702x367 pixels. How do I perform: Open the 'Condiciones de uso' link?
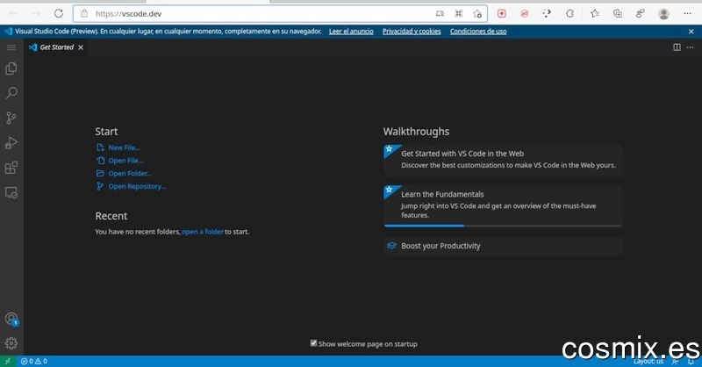coord(478,32)
